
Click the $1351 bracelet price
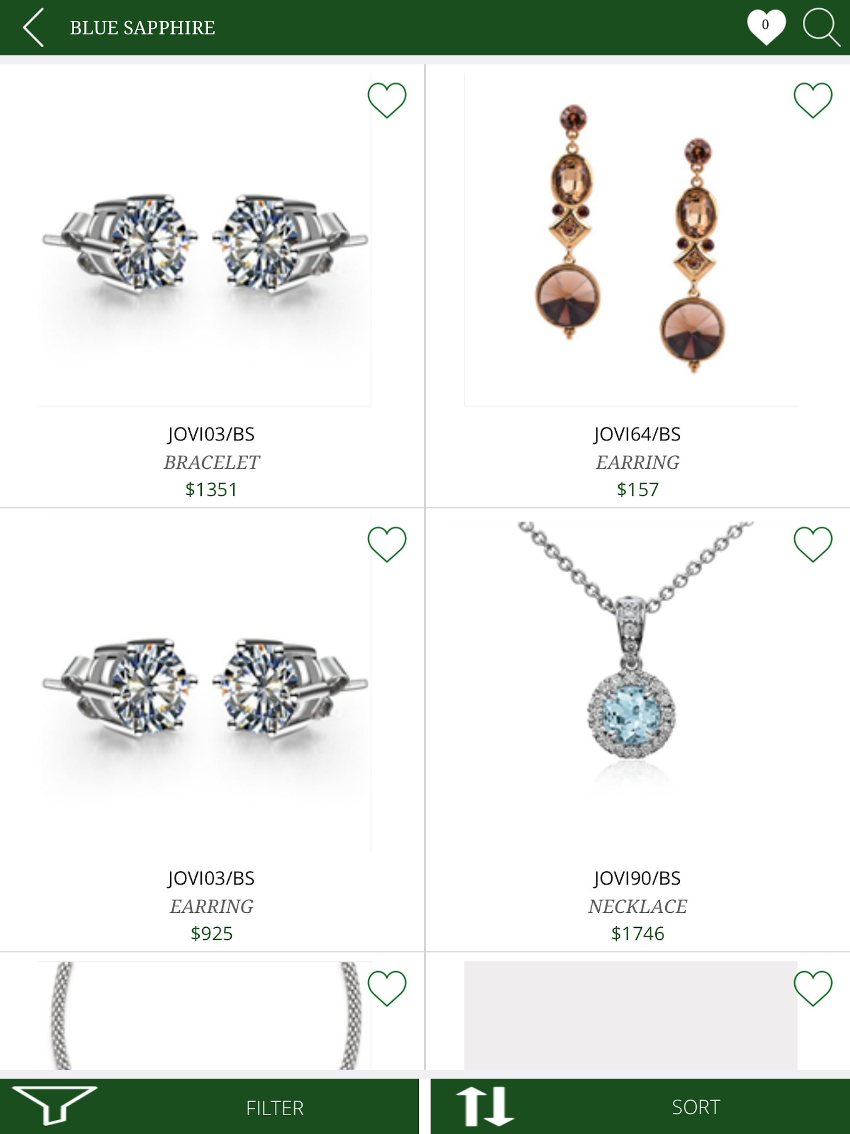click(x=211, y=490)
